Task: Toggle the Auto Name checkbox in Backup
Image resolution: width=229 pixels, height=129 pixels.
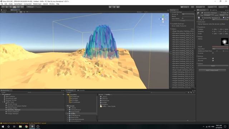Action: tap(182, 19)
